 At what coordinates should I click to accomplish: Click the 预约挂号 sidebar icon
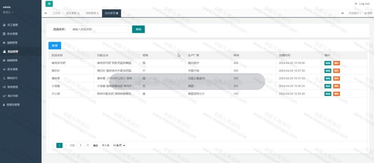click(4, 78)
